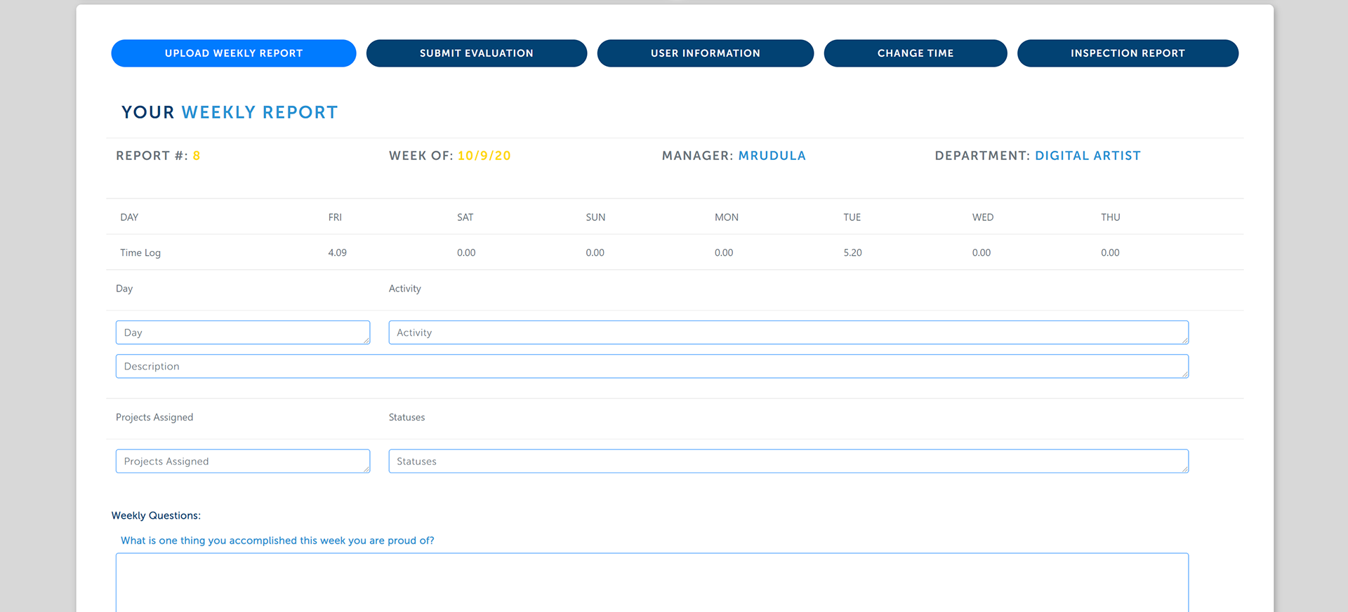Image resolution: width=1348 pixels, height=612 pixels.
Task: Click the SUN time log value 0.00
Action: tap(595, 252)
